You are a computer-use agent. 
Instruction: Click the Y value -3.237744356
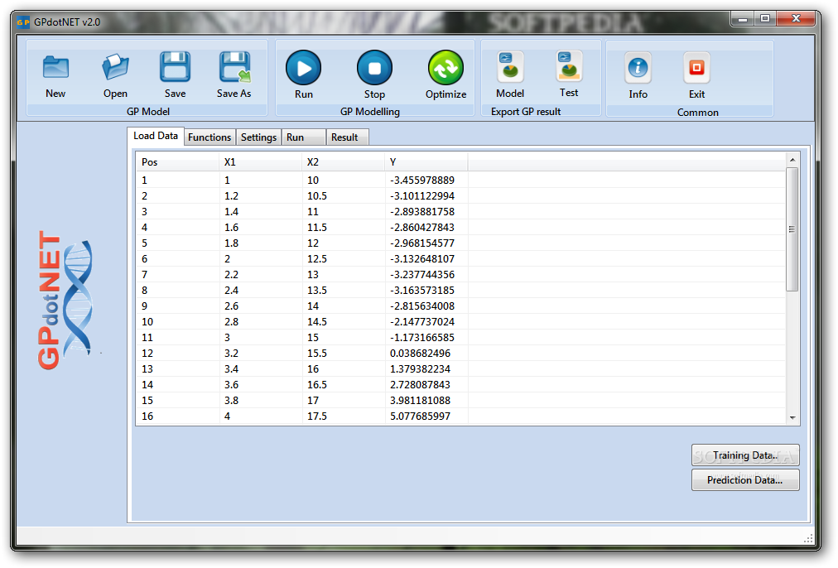tap(422, 275)
